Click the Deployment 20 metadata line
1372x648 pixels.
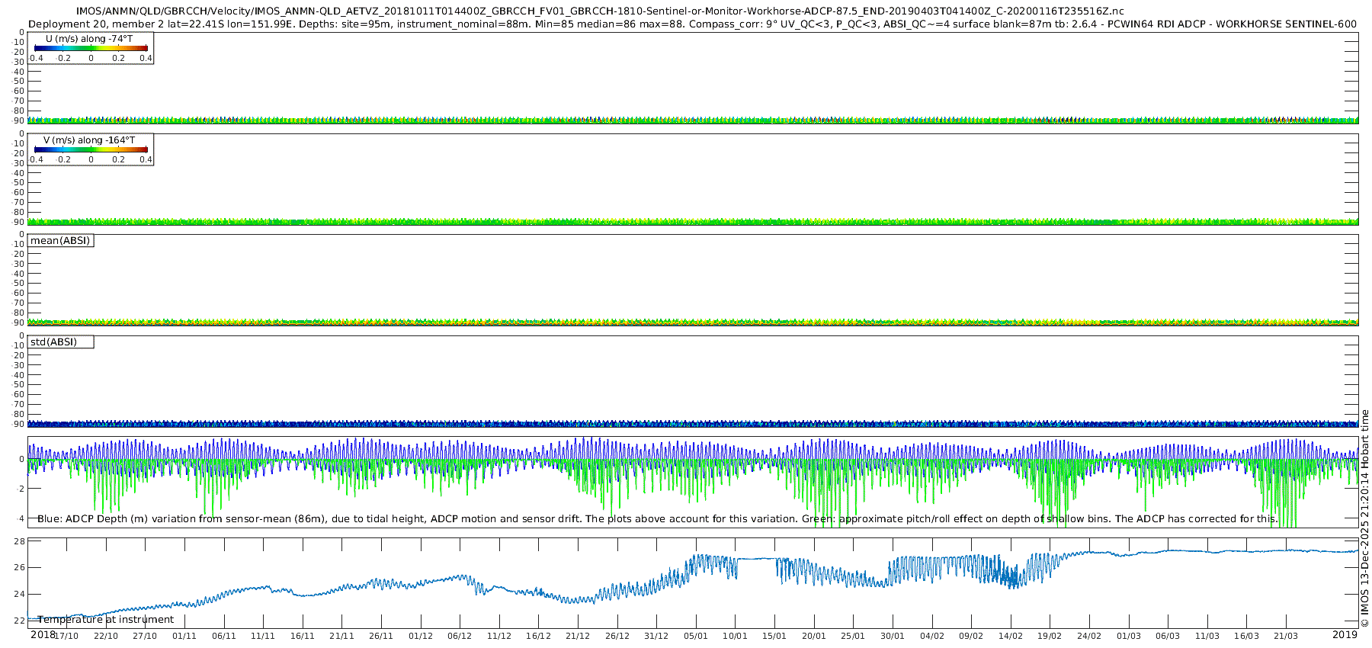(x=692, y=24)
